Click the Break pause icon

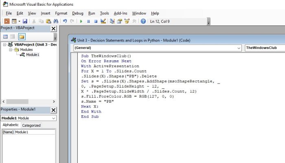point(88,22)
